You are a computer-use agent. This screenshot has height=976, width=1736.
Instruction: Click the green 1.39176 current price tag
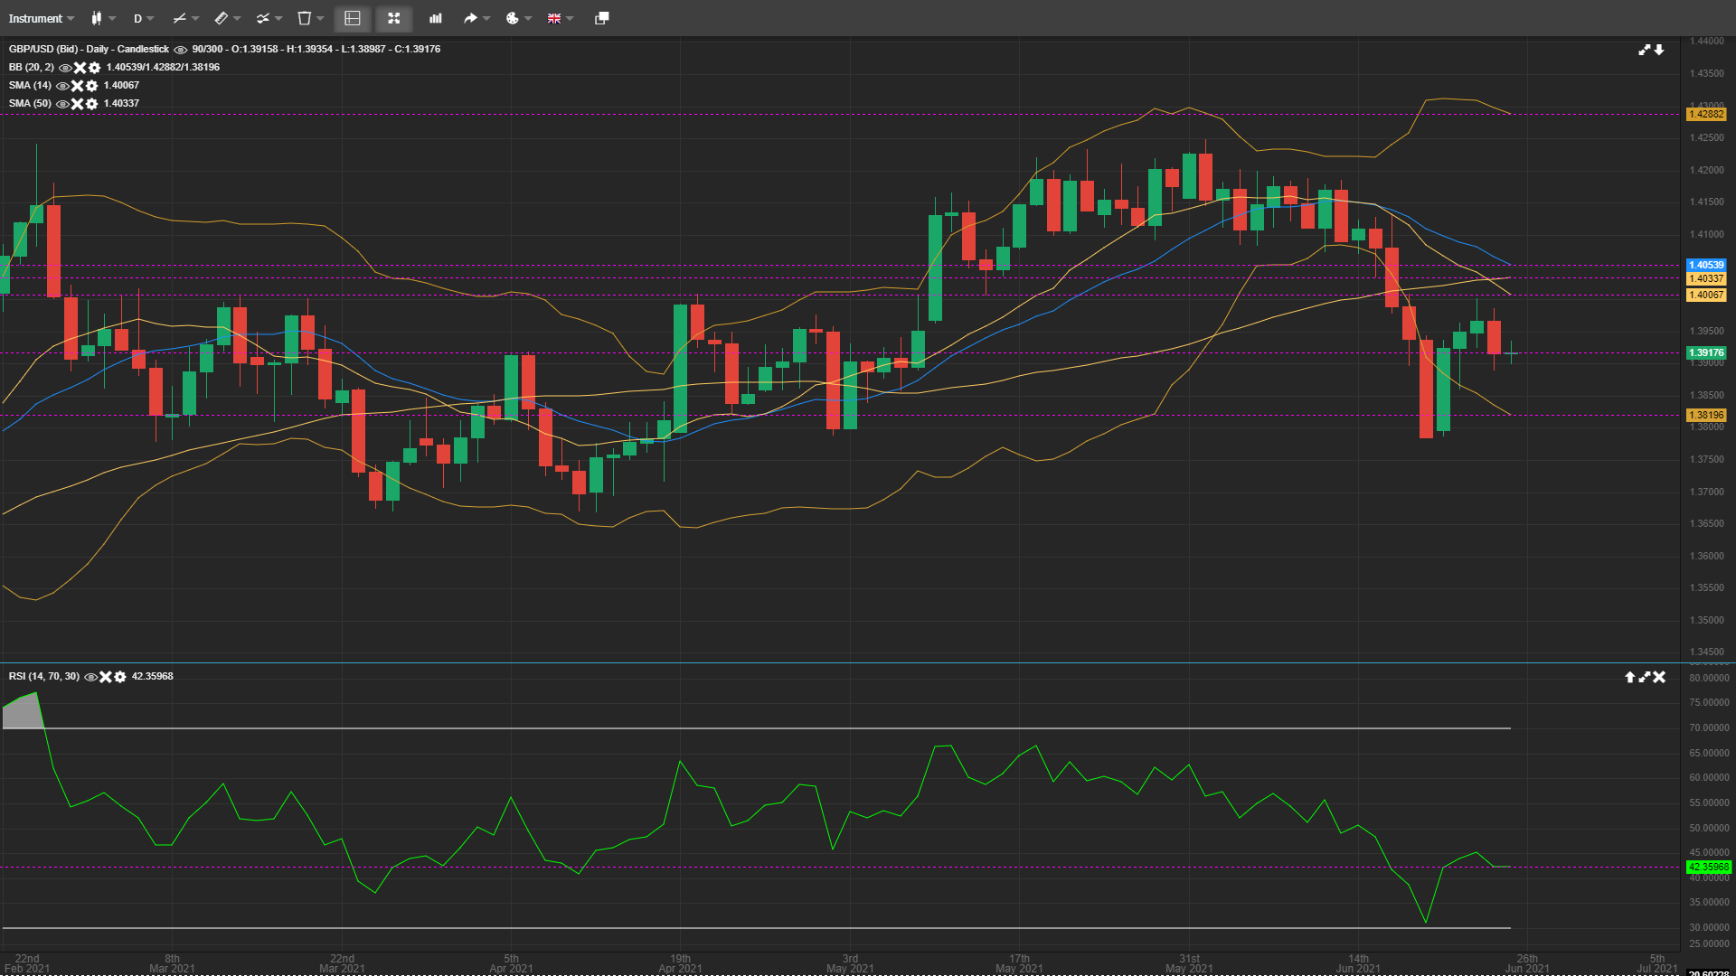click(x=1707, y=353)
